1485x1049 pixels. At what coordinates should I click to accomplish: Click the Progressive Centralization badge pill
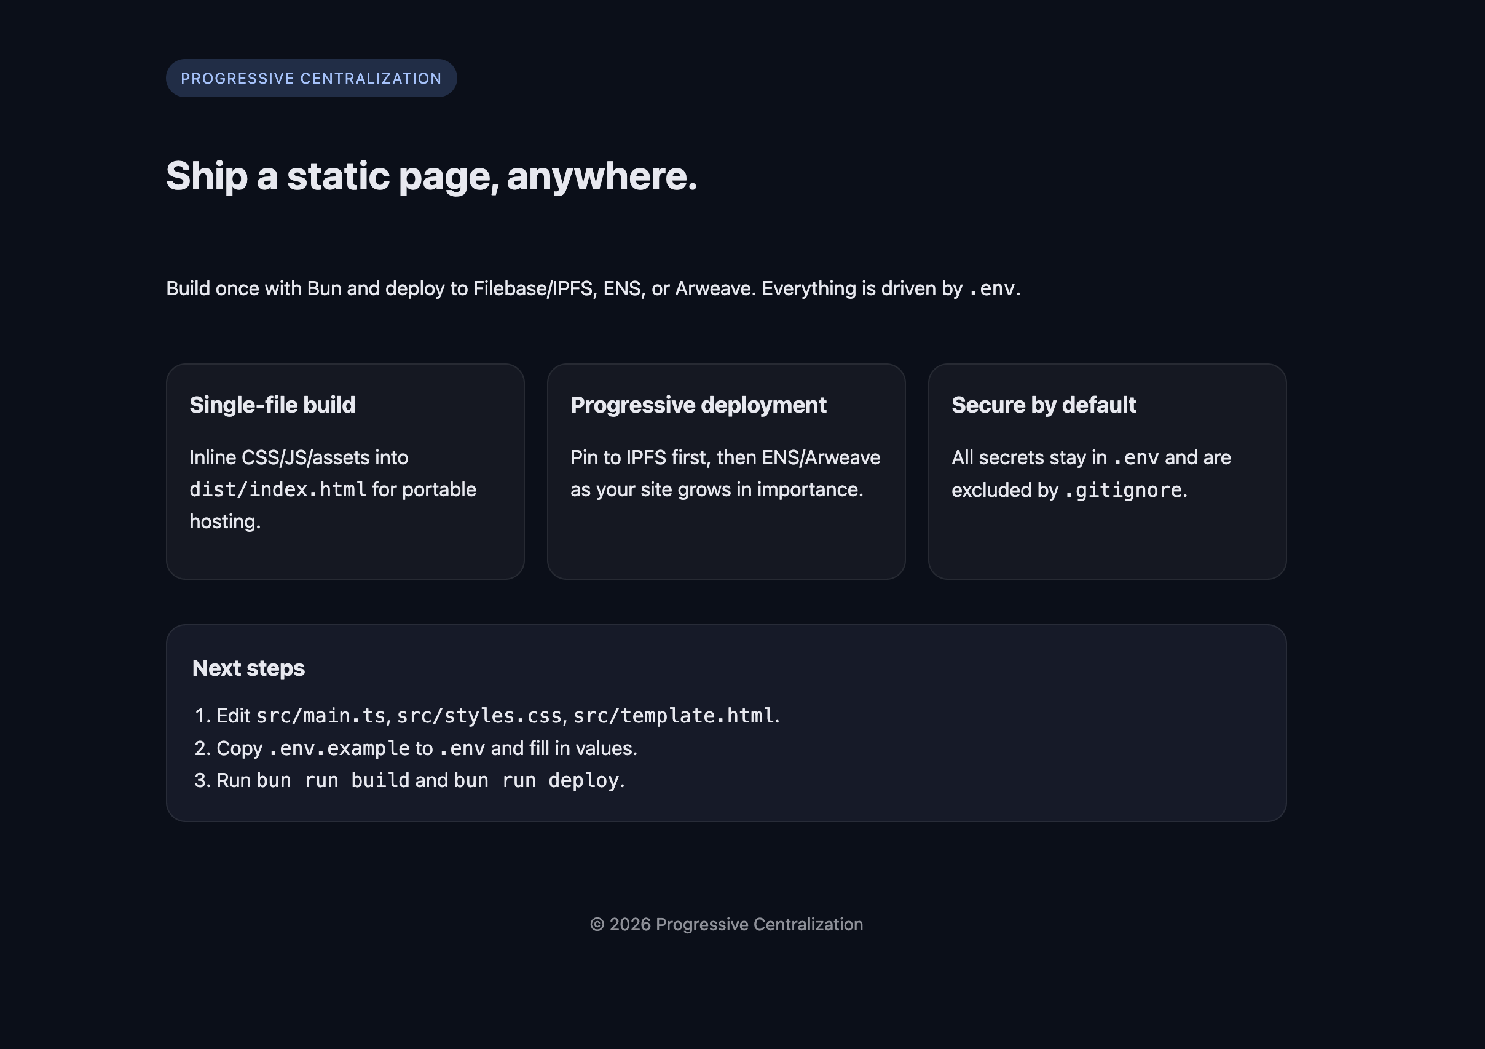(x=311, y=78)
